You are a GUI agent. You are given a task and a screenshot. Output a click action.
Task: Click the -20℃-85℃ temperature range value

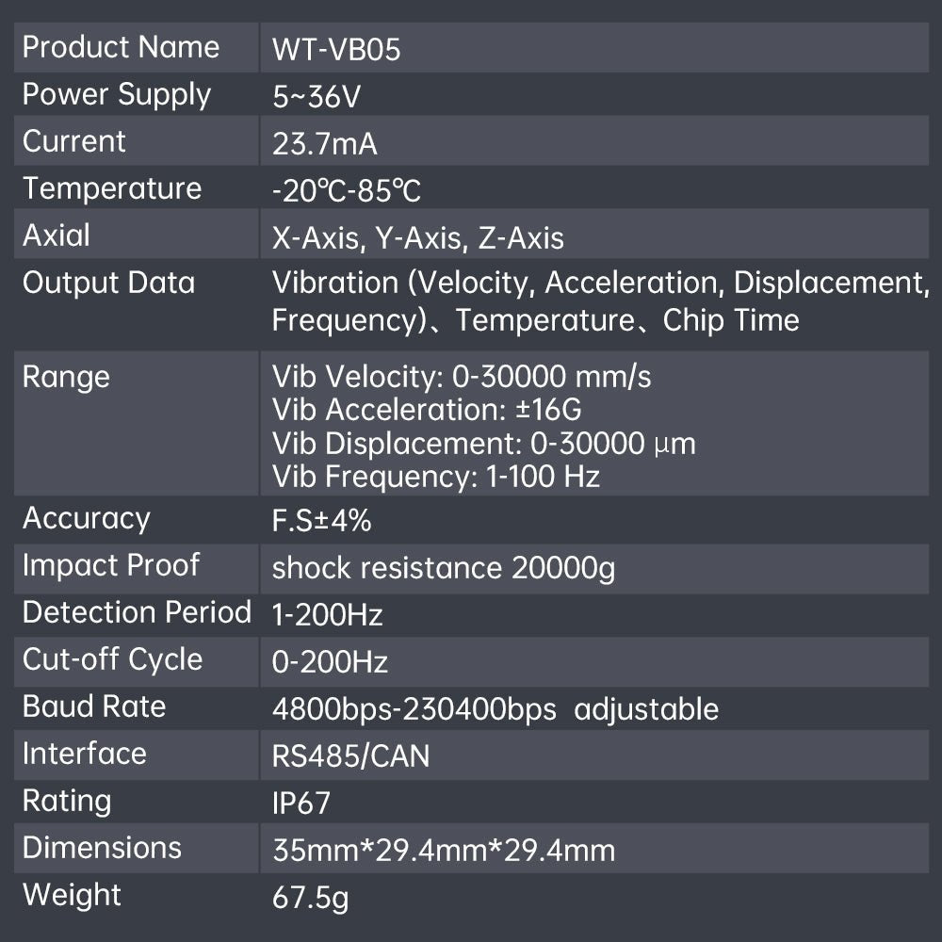pos(347,191)
